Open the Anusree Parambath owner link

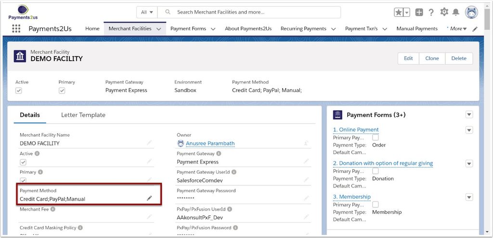coord(210,143)
